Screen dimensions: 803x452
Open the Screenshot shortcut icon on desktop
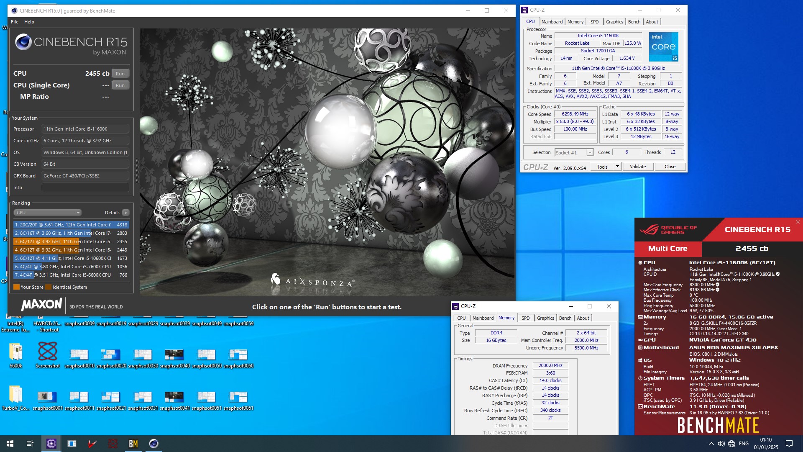[x=48, y=355]
